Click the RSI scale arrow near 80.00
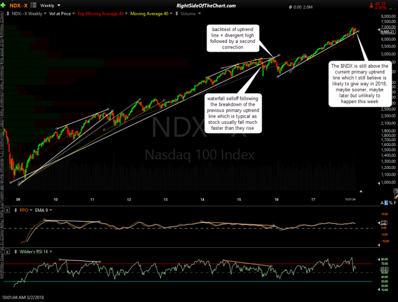Screen dimensions: 398x302 [x=379, y=259]
